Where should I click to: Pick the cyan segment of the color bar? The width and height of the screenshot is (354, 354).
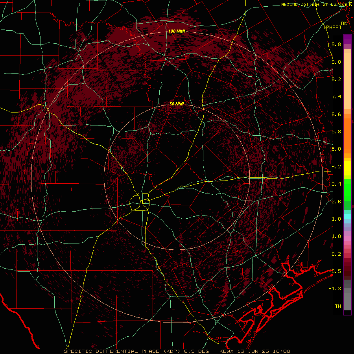pyautogui.click(x=347, y=216)
